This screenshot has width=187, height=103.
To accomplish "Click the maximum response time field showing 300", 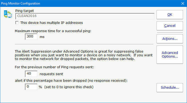I will [31, 37].
